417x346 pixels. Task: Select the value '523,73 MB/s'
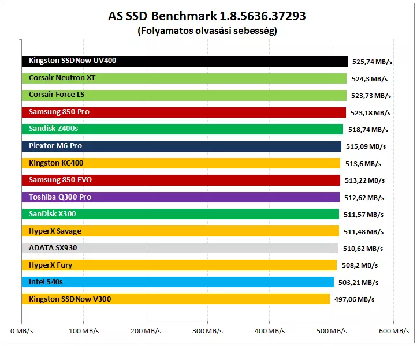(371, 96)
